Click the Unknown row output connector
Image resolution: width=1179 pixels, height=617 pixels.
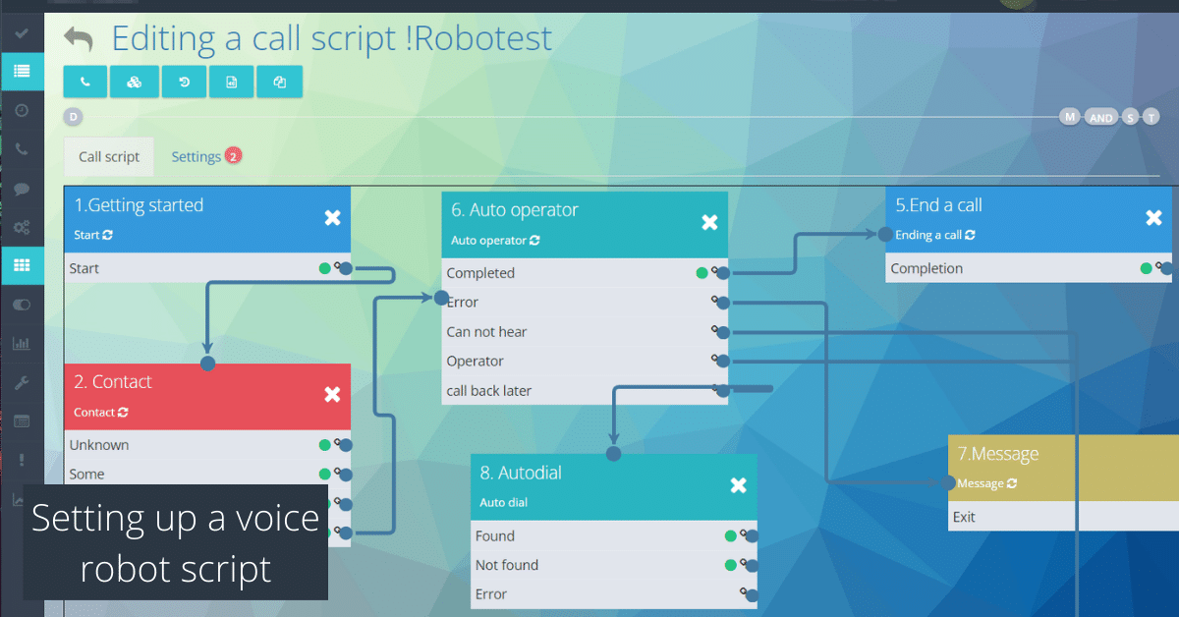click(x=345, y=445)
